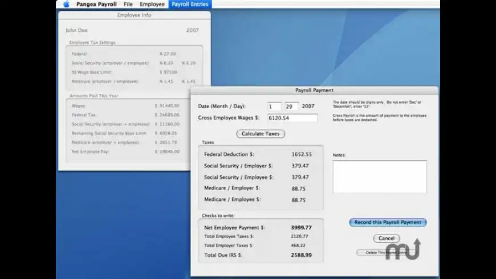Click SS Wage Base Limit value 97500
This screenshot has width=496, height=279.
168,72
